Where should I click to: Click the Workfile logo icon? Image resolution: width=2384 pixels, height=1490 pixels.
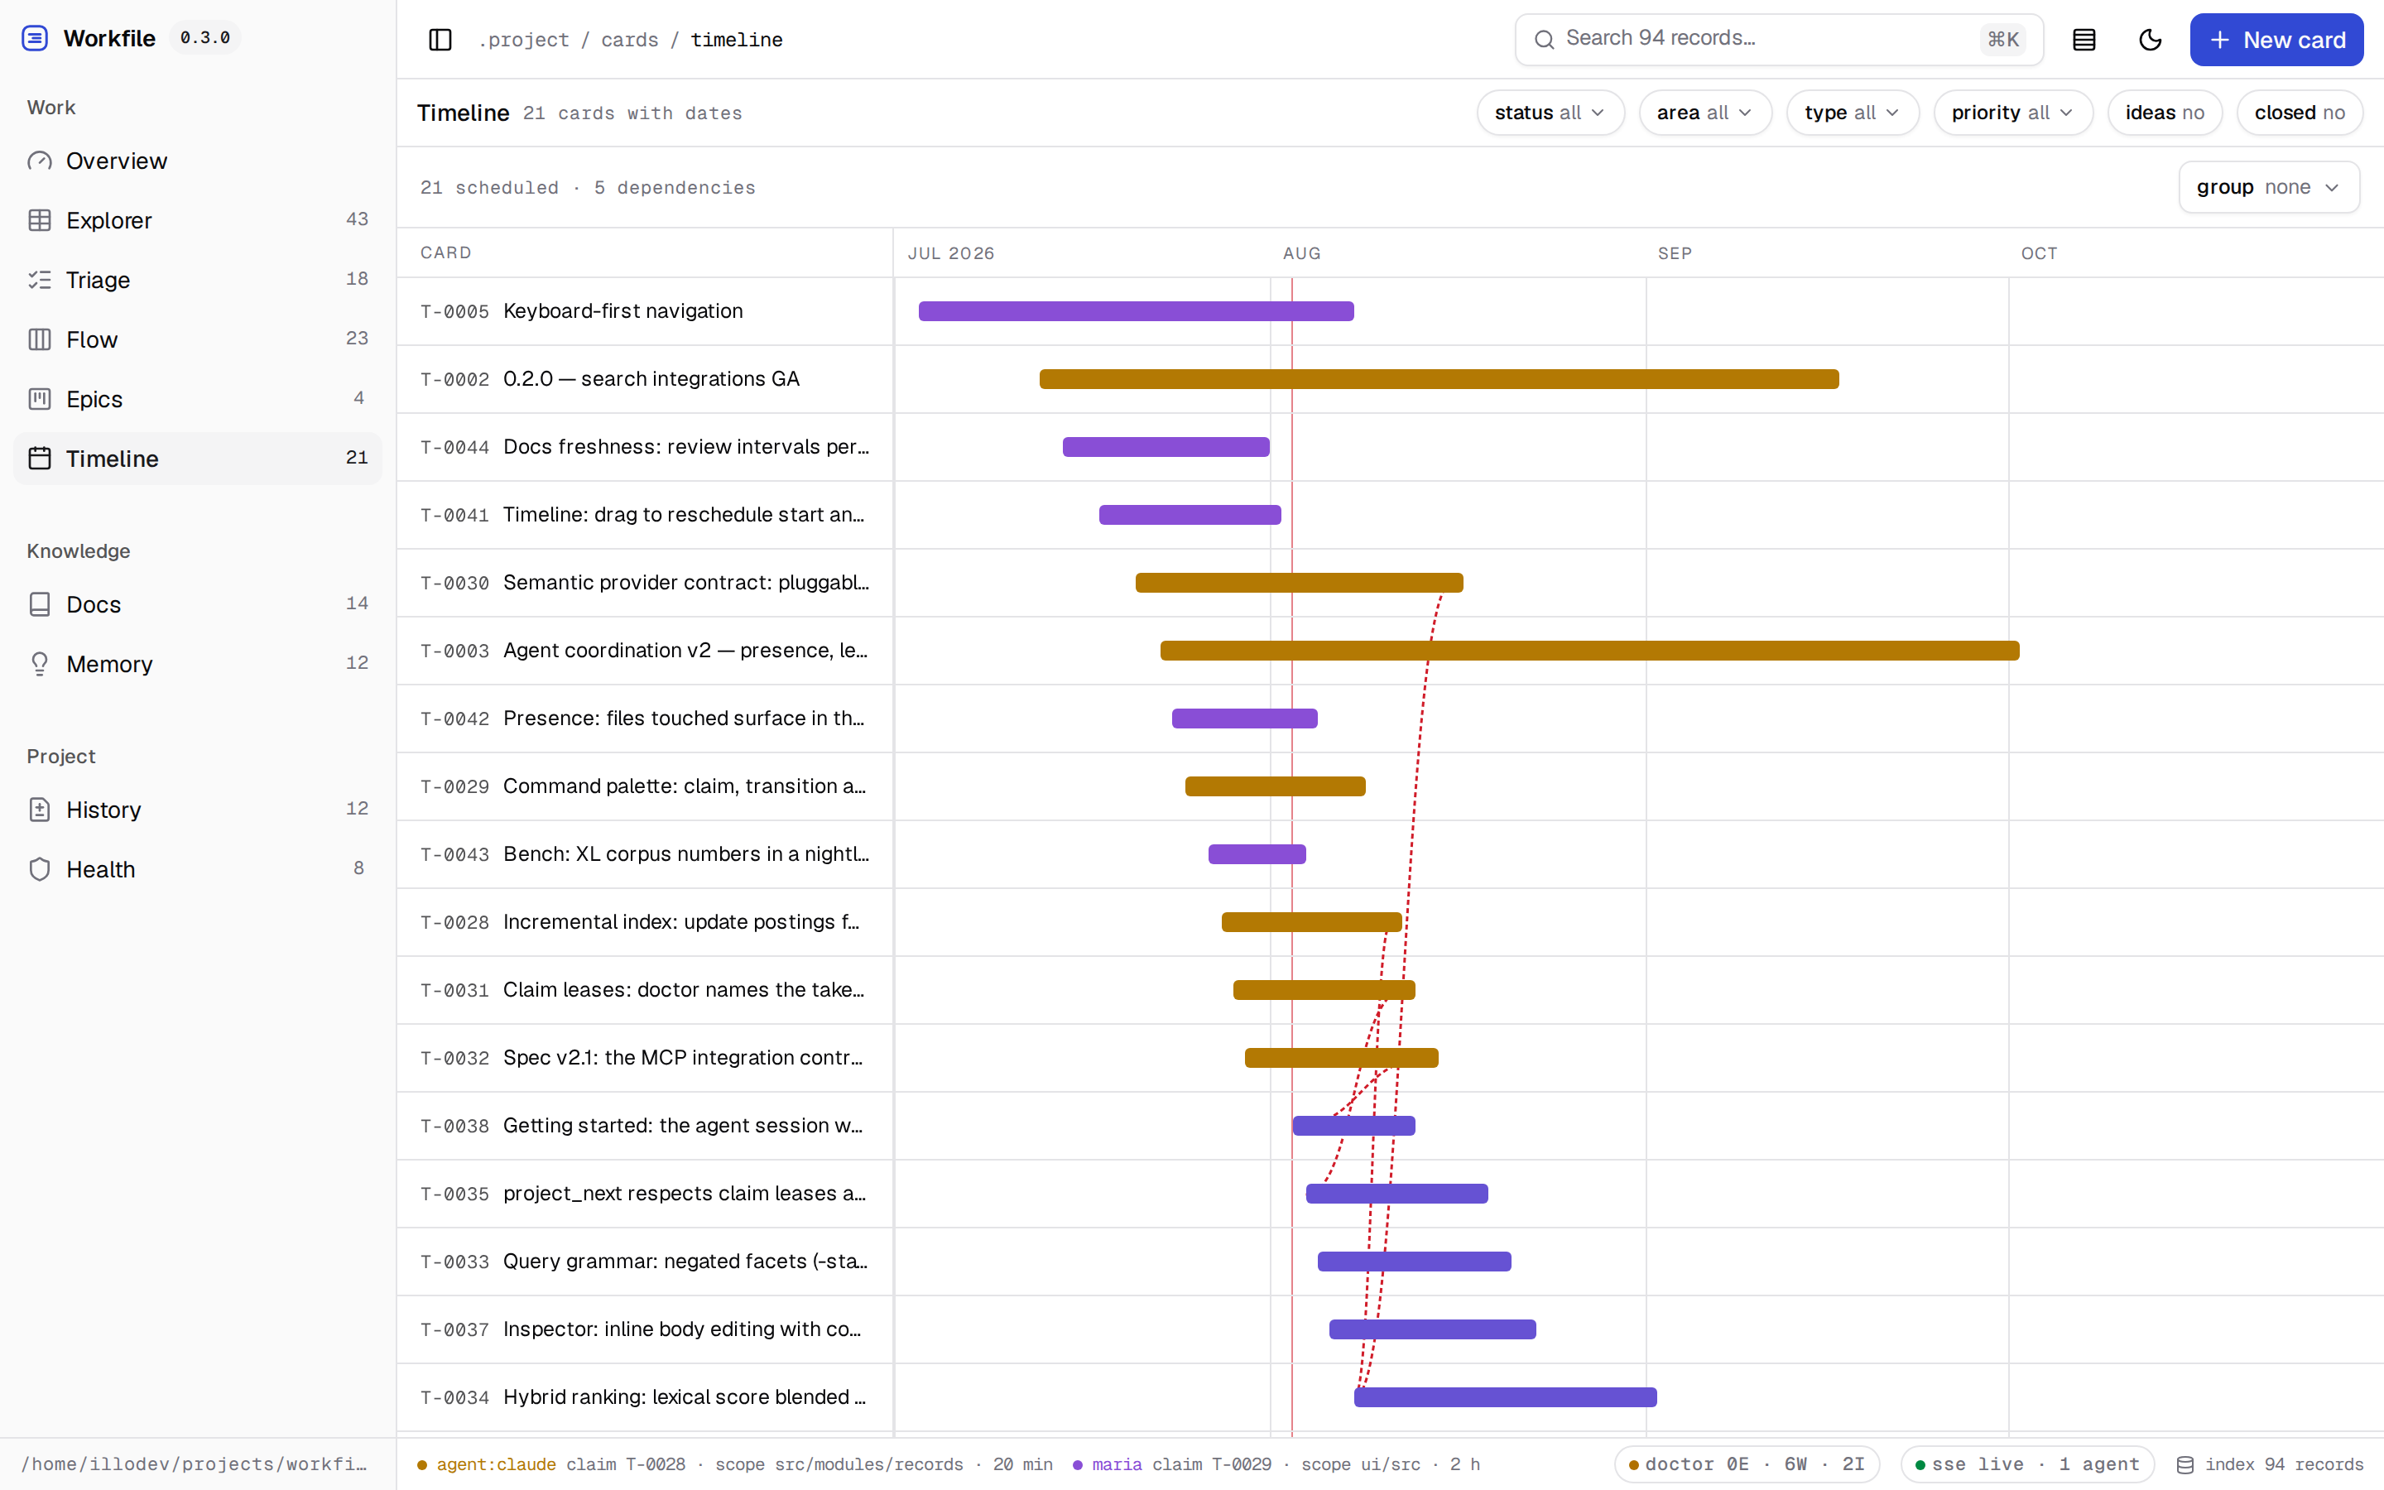pos(36,38)
